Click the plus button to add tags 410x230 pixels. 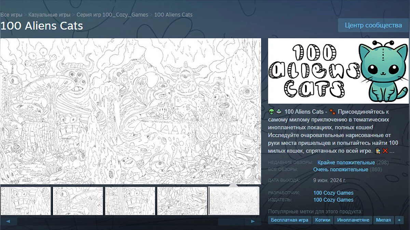tap(399, 220)
